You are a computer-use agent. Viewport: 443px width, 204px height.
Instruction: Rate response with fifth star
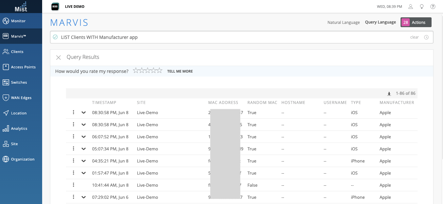click(x=159, y=71)
